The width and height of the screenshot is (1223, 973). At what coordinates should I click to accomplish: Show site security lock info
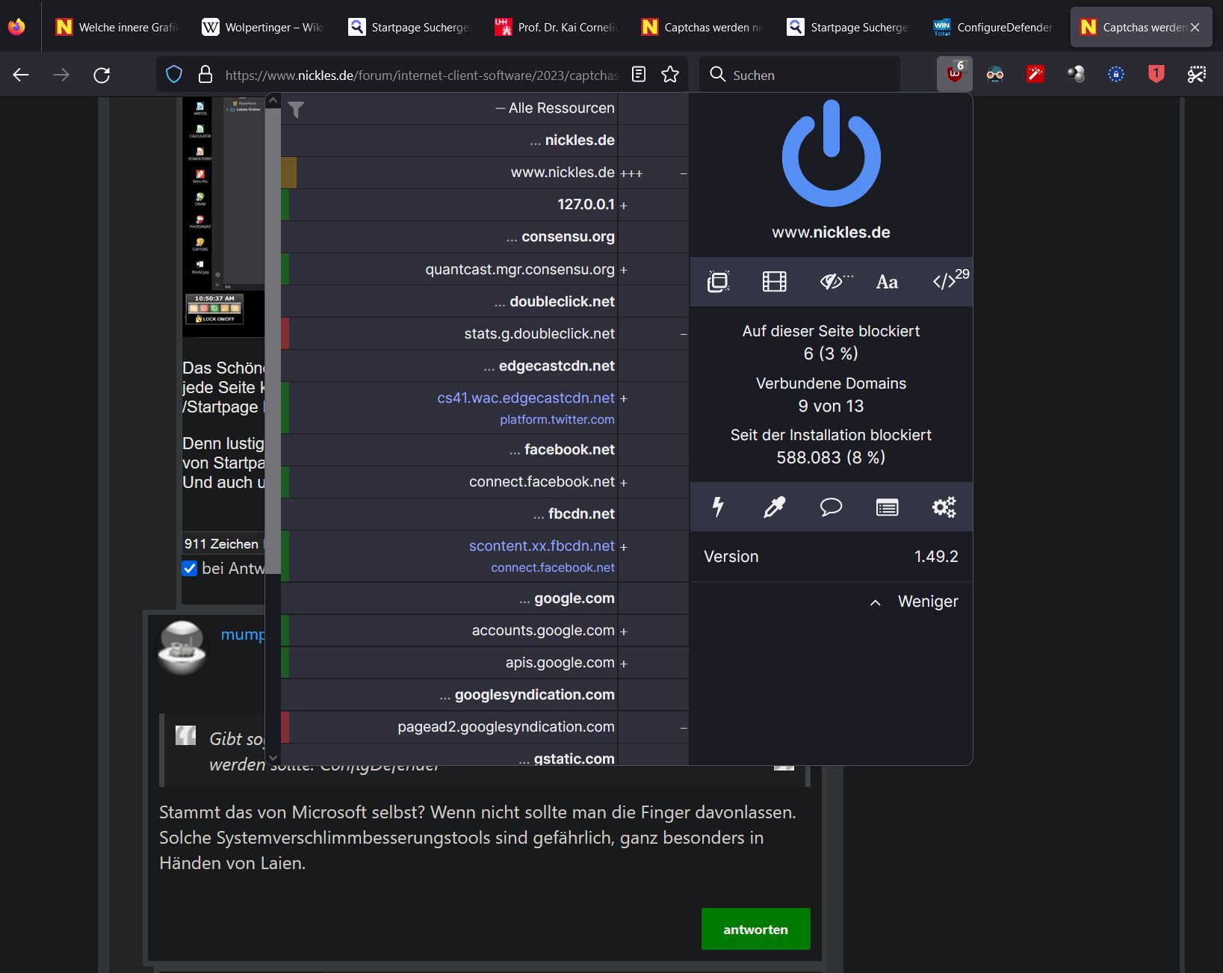click(205, 74)
